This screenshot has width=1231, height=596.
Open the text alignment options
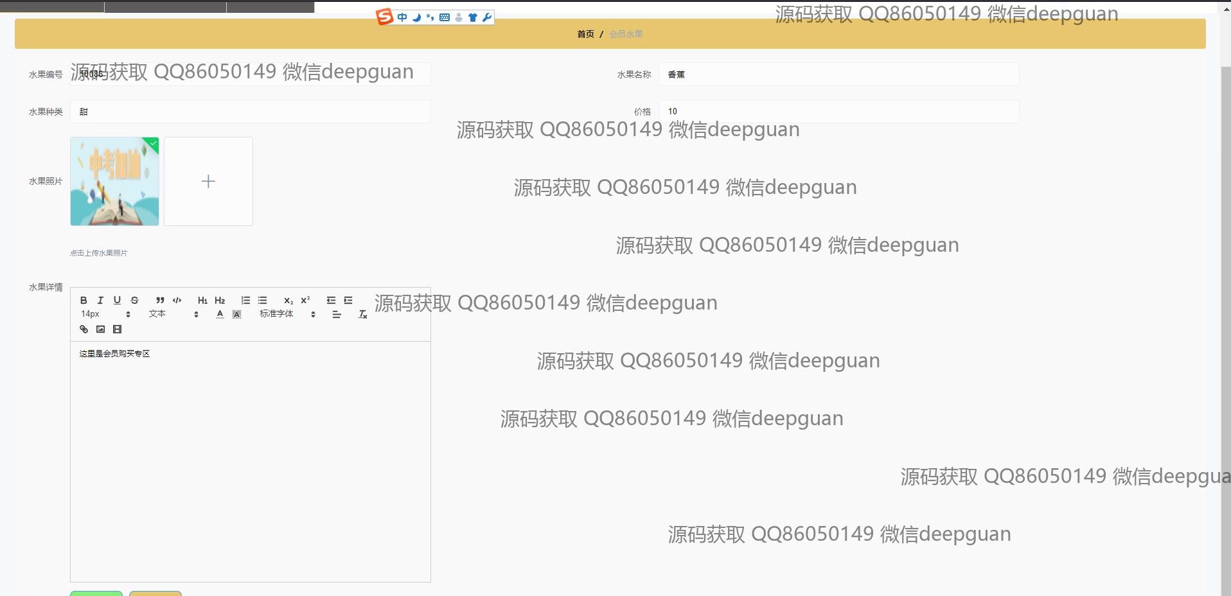click(336, 314)
